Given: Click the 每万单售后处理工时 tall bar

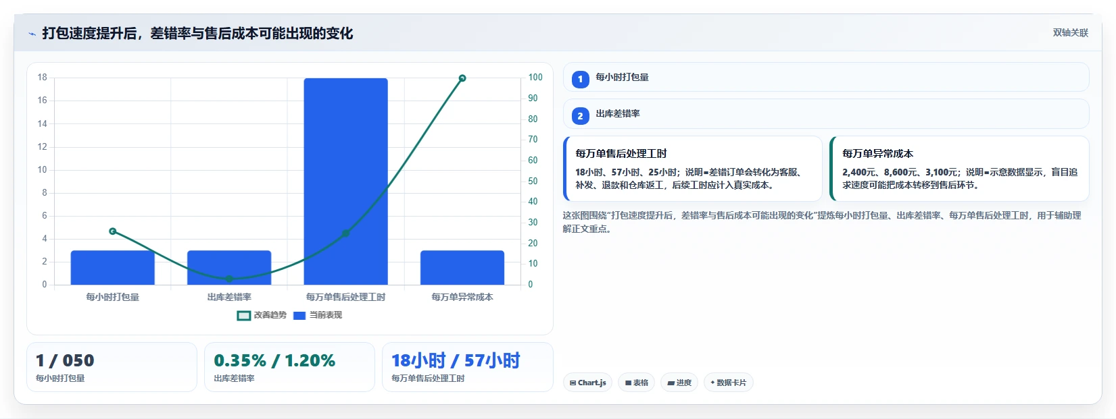Looking at the screenshot, I should point(345,181).
